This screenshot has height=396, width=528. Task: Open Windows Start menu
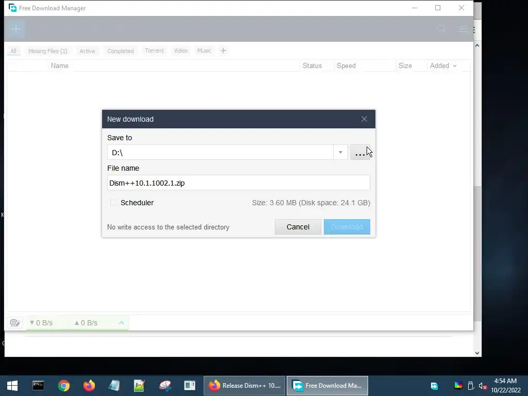[x=12, y=386]
